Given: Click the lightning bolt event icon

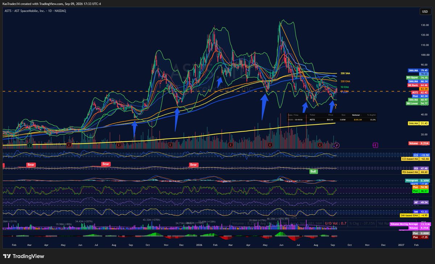Looking at the screenshot, I should pyautogui.click(x=337, y=145).
